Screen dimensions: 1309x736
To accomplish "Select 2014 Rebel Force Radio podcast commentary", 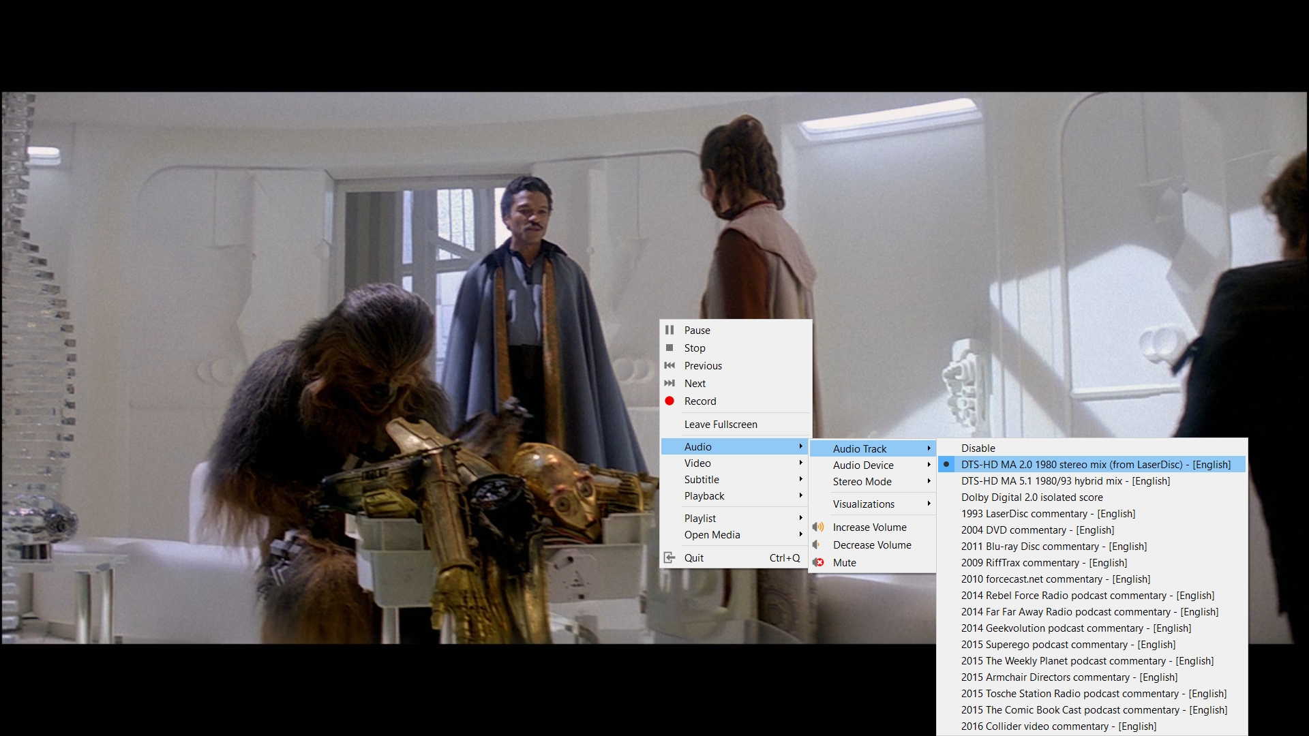I will tap(1092, 595).
